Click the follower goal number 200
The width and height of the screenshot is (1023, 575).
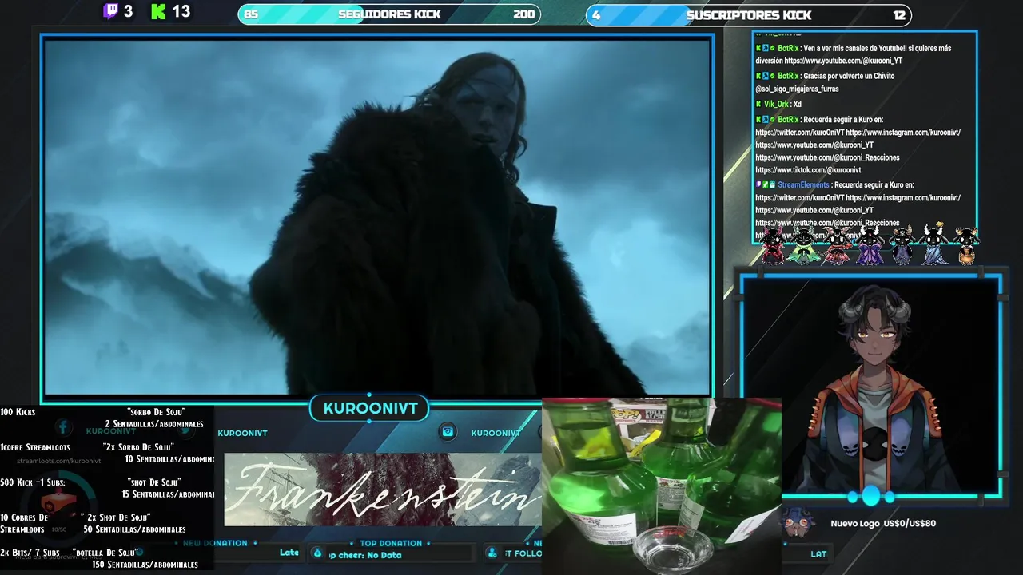coord(524,14)
